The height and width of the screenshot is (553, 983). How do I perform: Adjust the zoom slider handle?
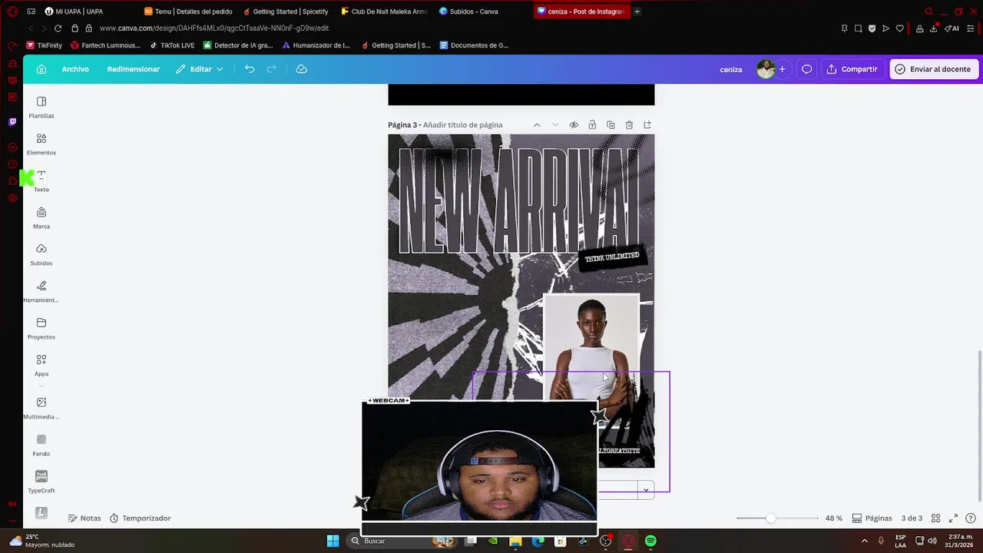(x=770, y=518)
